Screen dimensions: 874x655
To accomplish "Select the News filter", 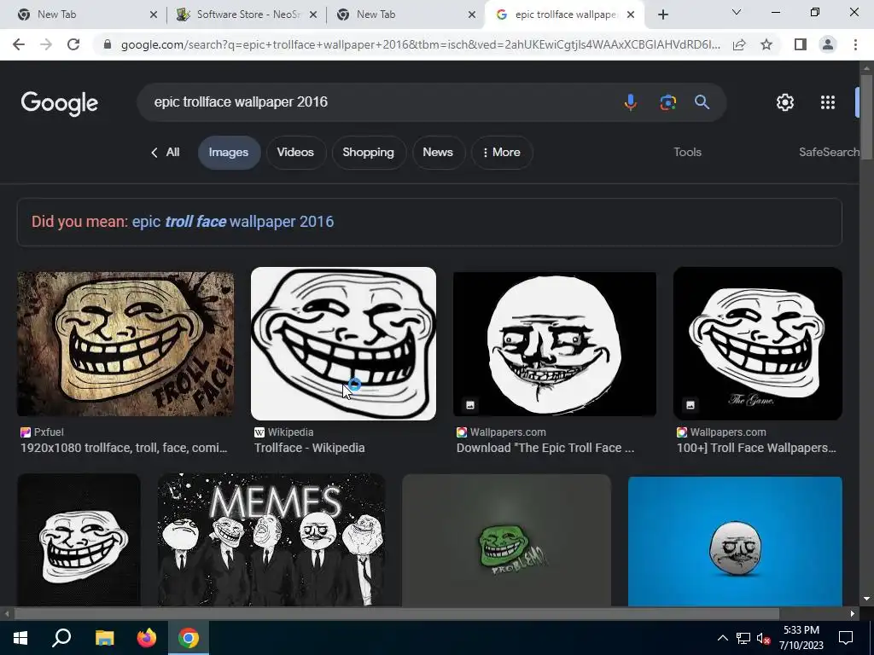I will click(438, 153).
